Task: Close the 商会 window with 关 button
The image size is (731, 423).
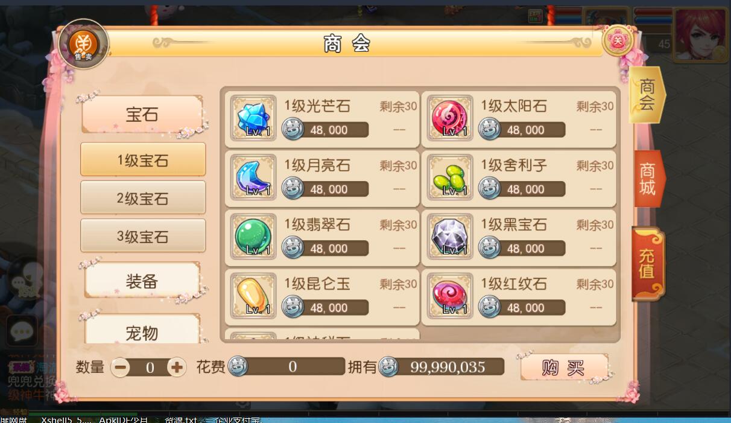Action: pos(618,42)
